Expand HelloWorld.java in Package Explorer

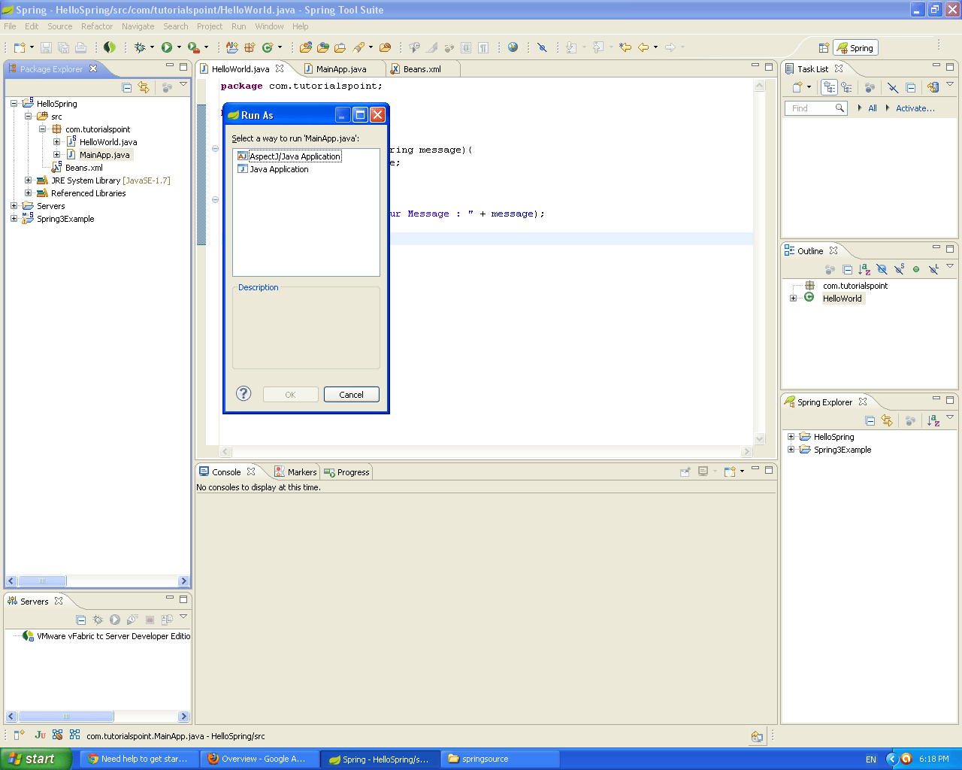pyautogui.click(x=56, y=142)
